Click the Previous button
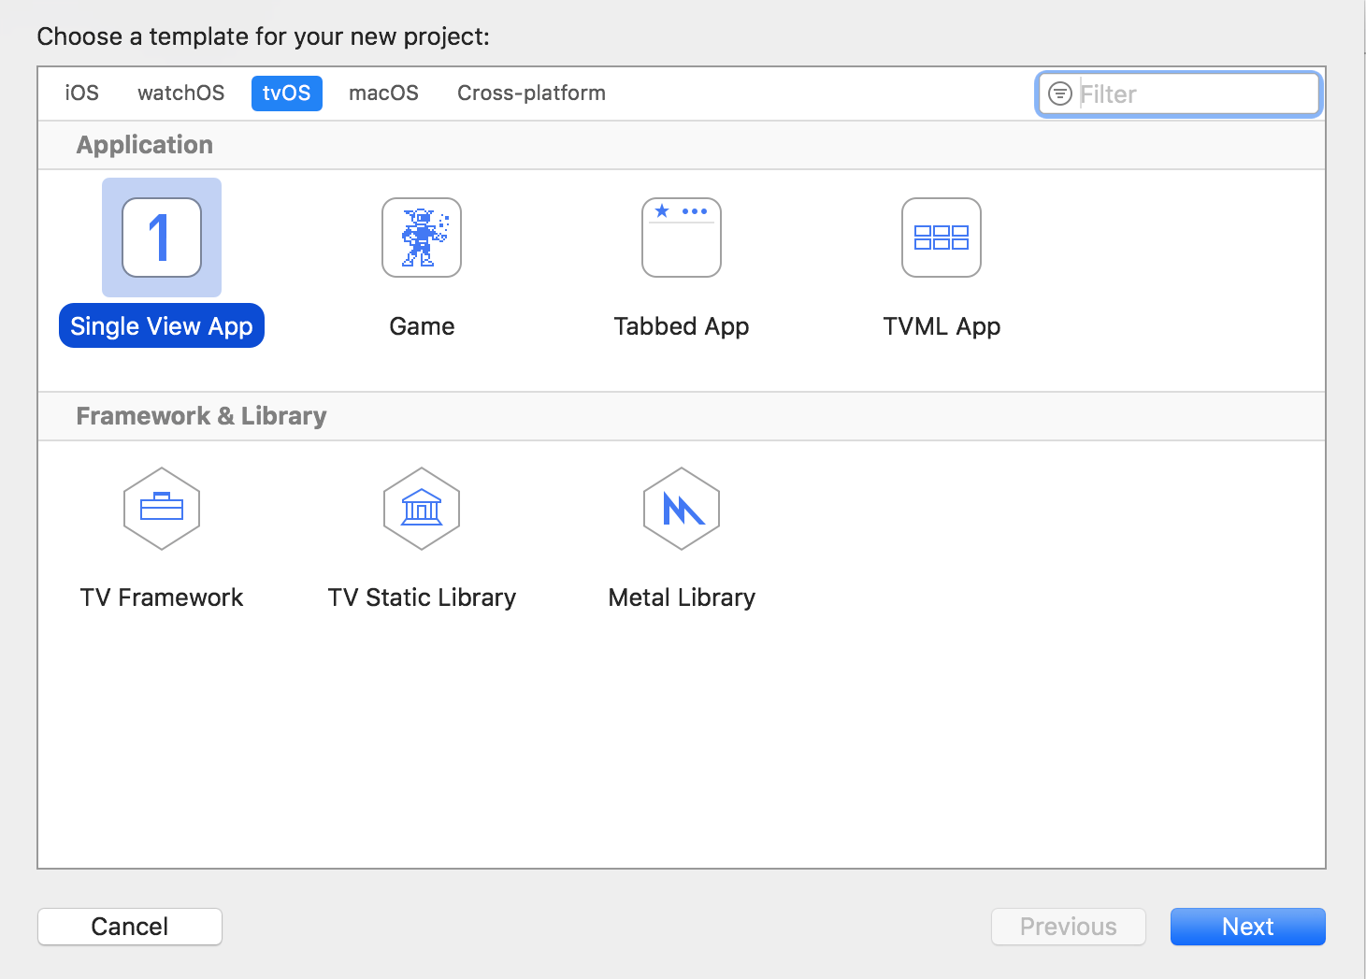 click(x=1069, y=927)
